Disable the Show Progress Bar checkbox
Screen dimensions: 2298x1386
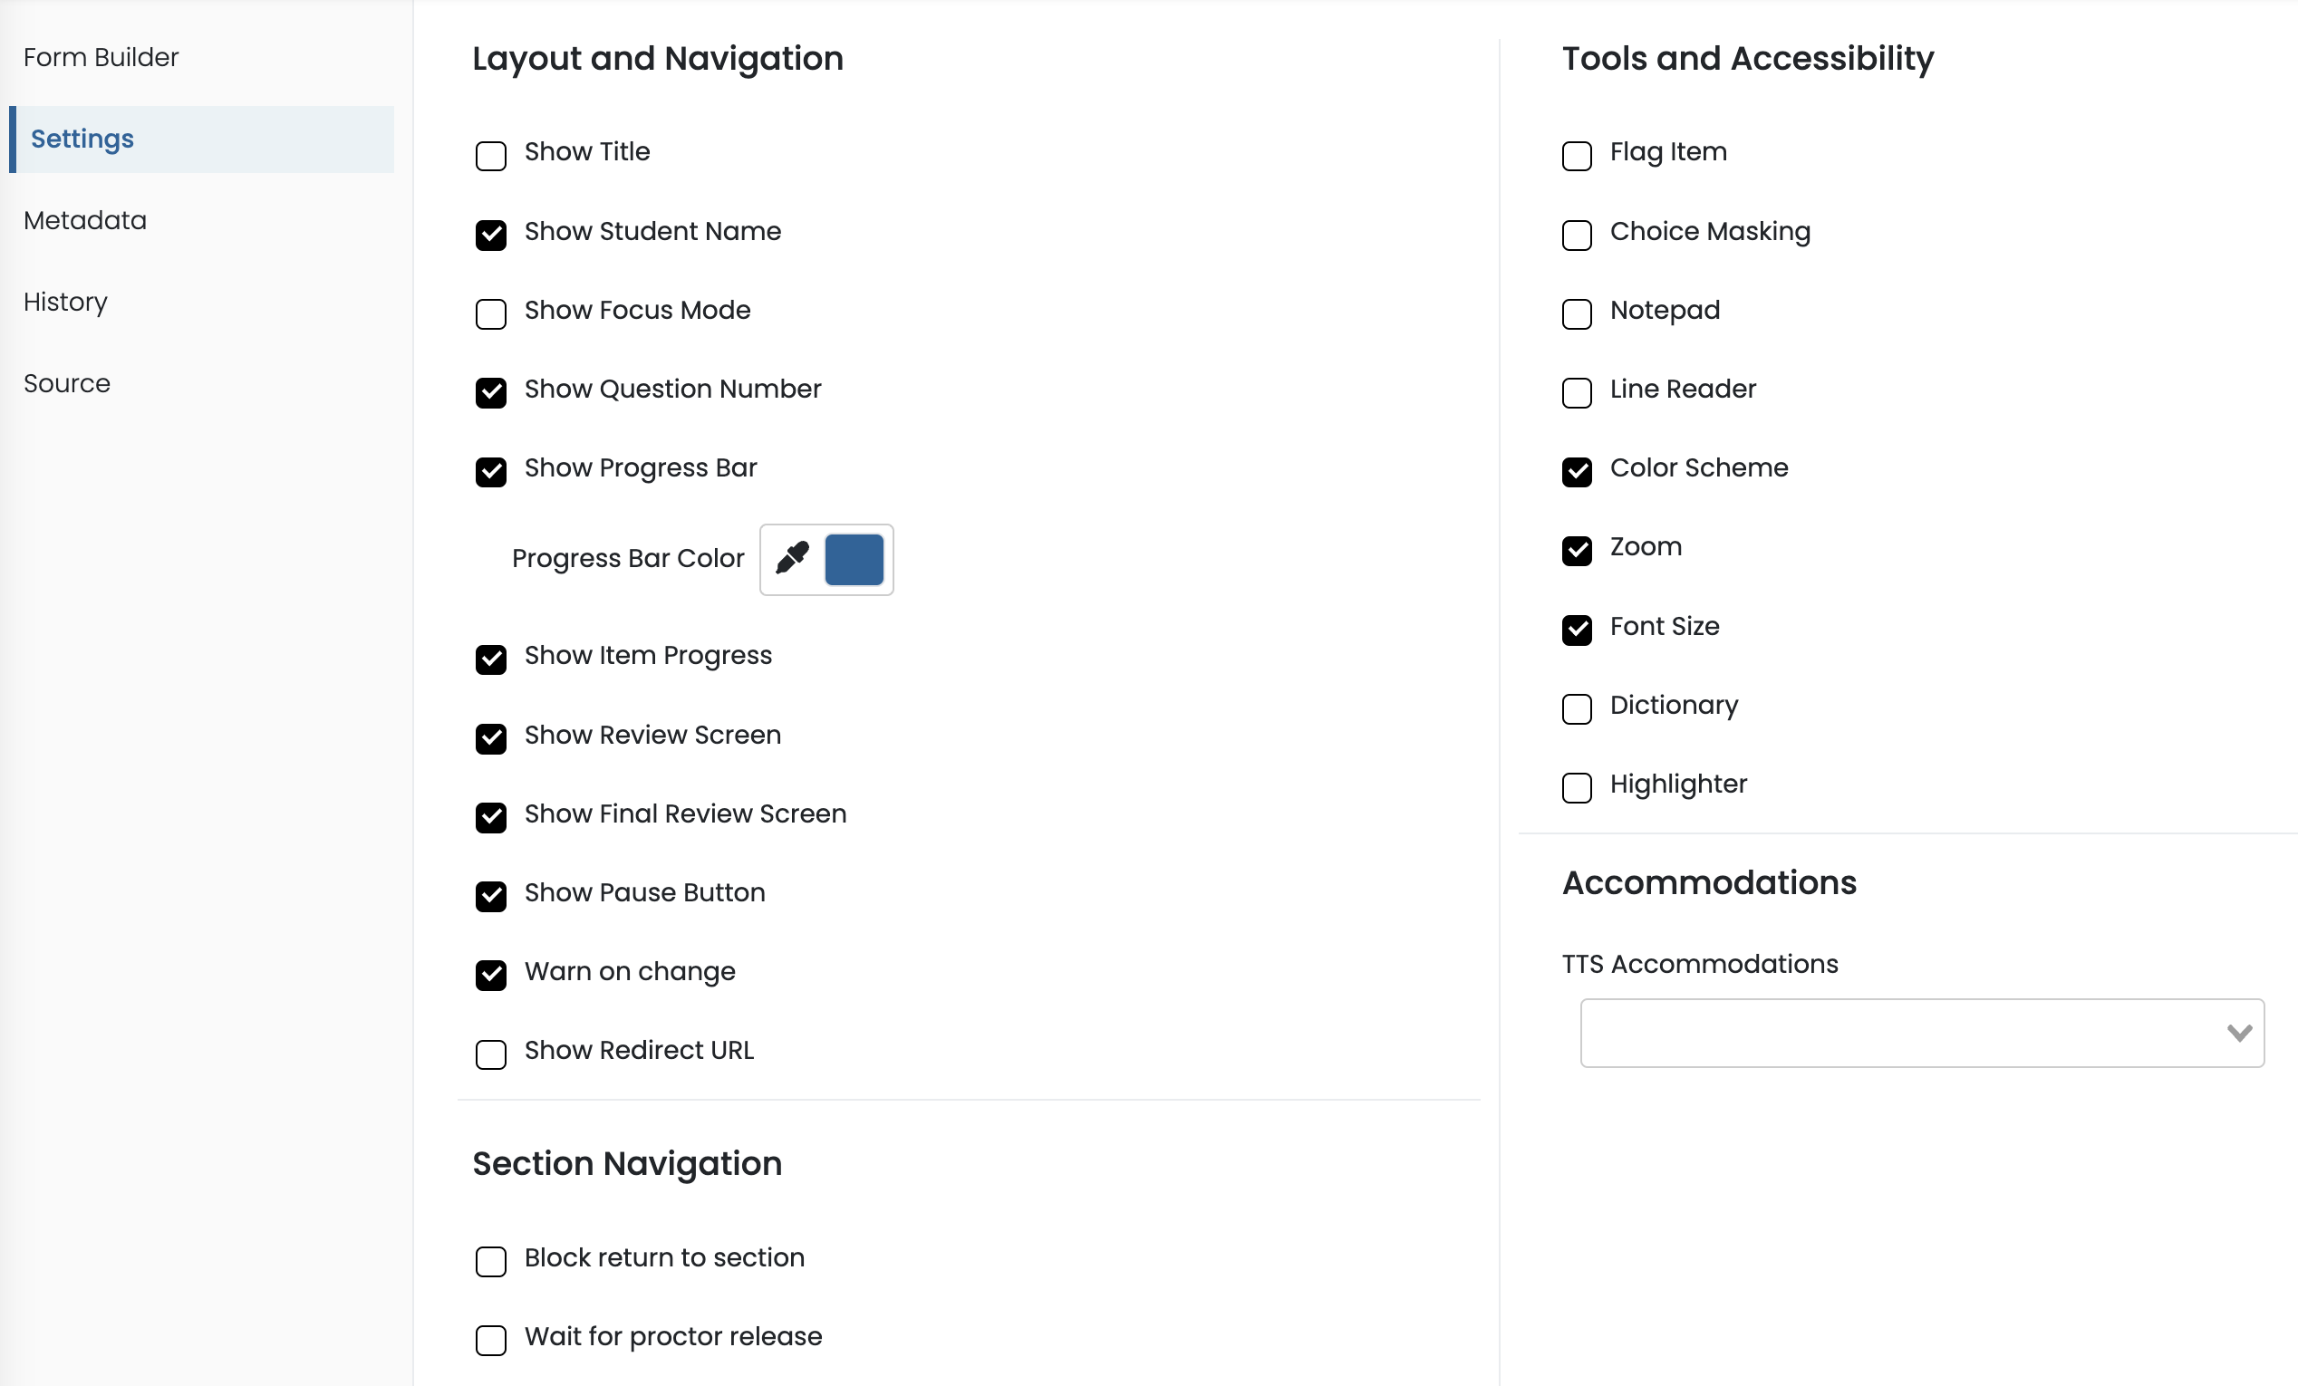(490, 472)
